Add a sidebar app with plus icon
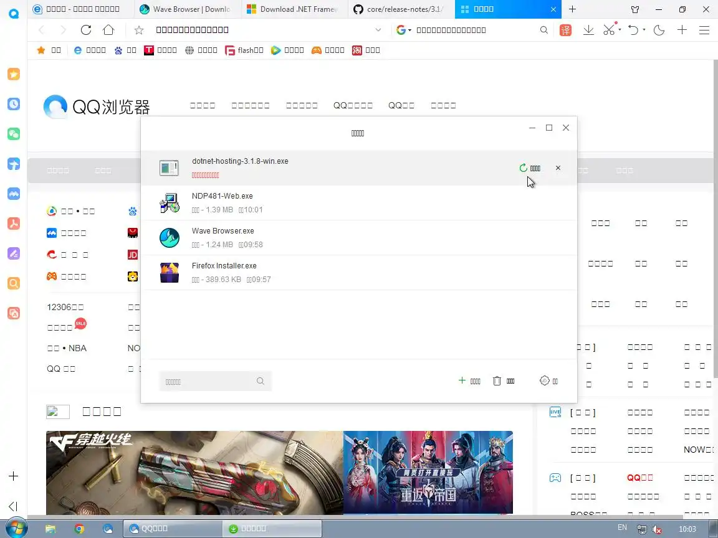 click(x=13, y=476)
